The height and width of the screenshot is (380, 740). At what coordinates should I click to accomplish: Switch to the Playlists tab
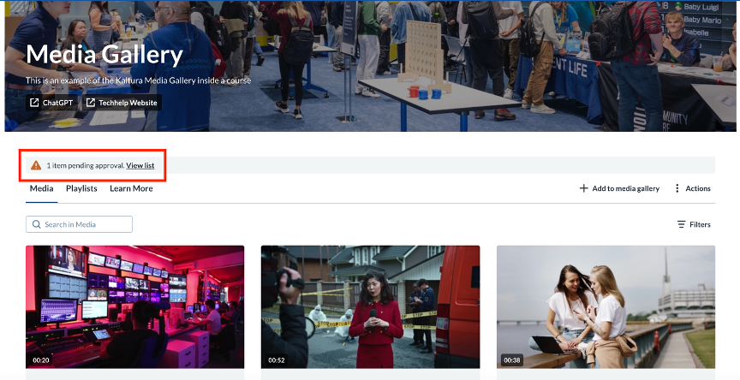coord(81,188)
